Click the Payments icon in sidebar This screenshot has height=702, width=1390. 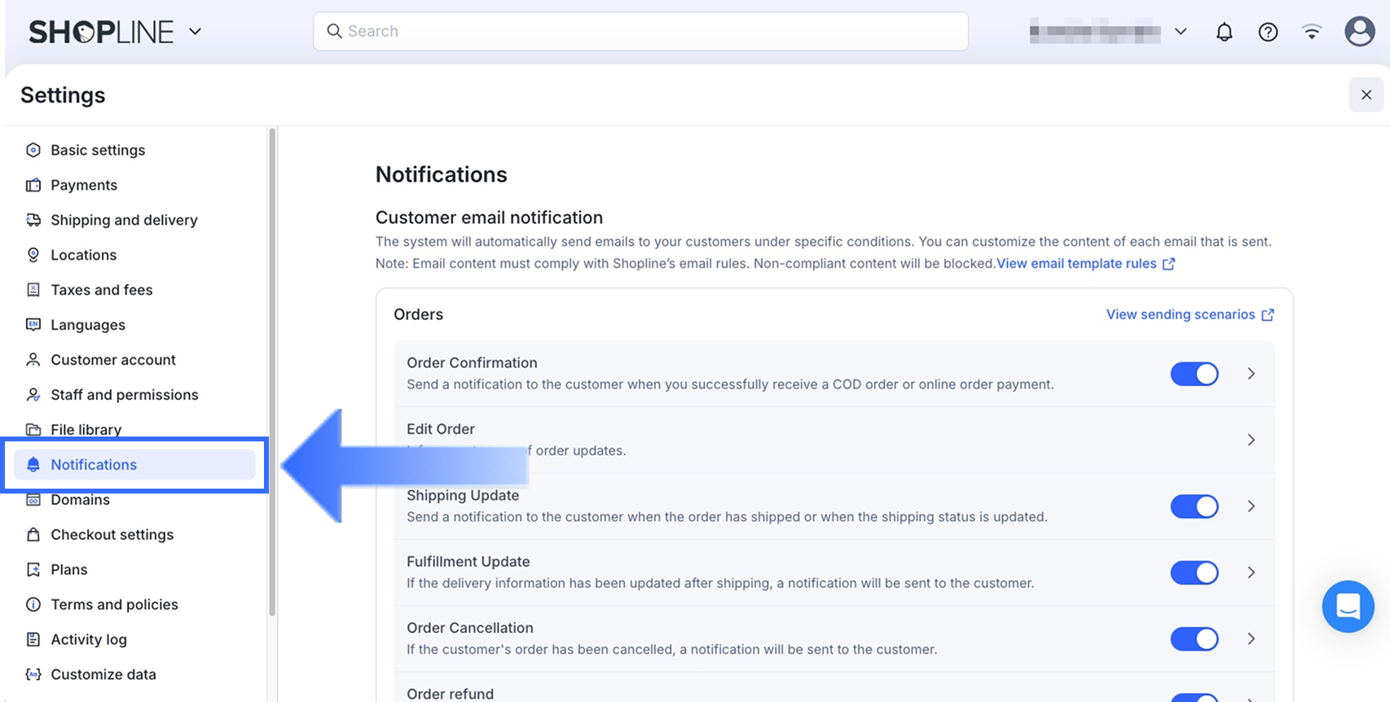[x=33, y=185]
